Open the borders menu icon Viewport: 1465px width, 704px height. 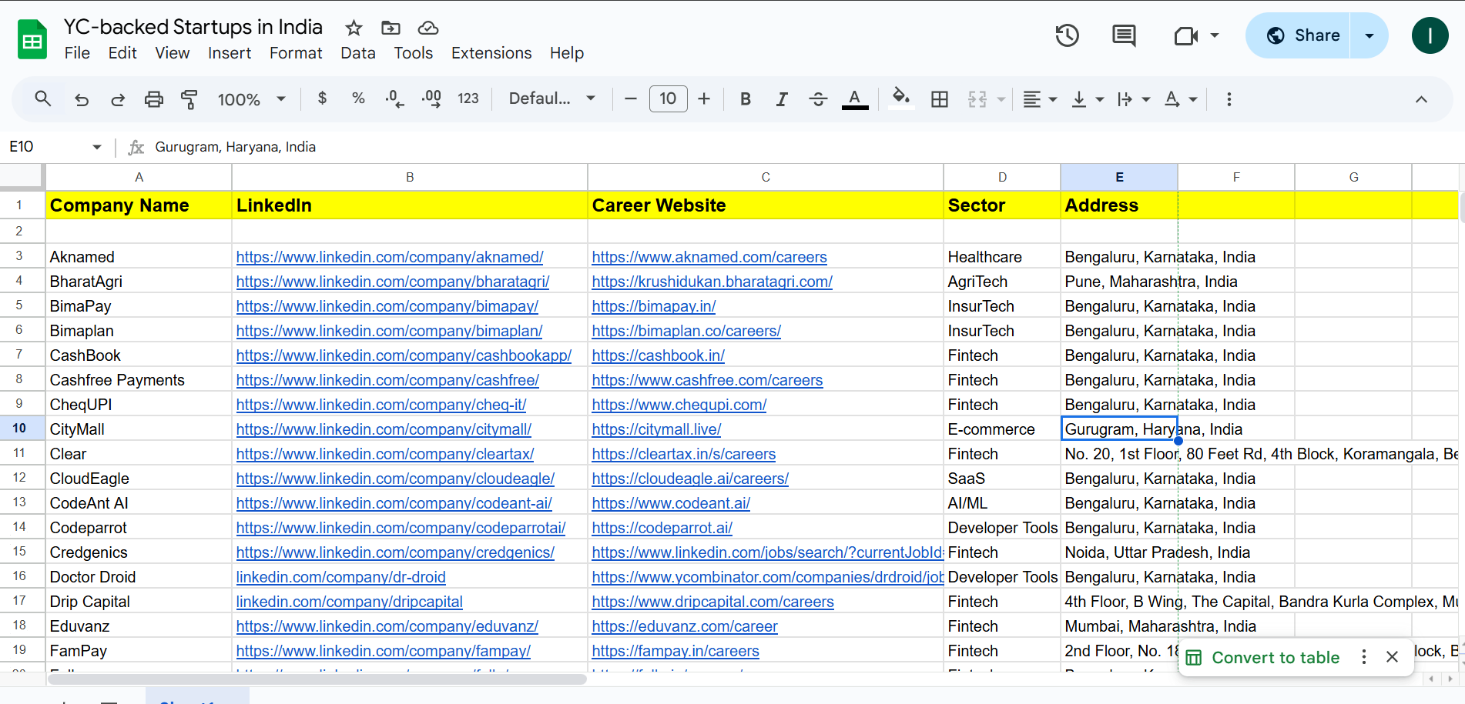point(939,98)
